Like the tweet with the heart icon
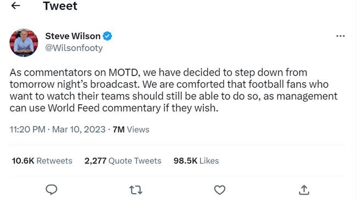Viewport: 356px width, 200px height. pos(220,190)
